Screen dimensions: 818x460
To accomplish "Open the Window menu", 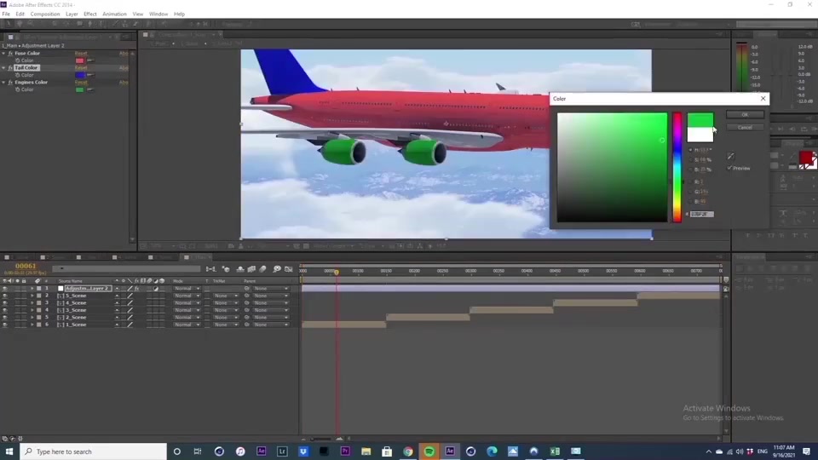I will (158, 14).
